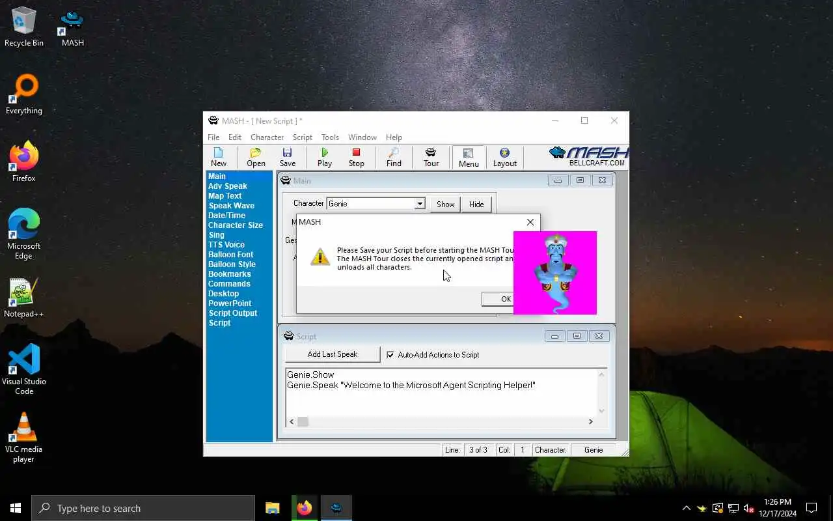Viewport: 833px width, 521px height.
Task: Open the Window menu
Action: click(362, 137)
